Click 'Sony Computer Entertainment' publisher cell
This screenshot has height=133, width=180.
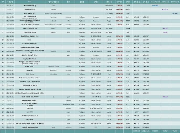(x=54, y=13)
